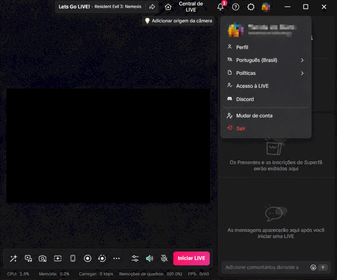This screenshot has width=337, height=280.
Task: Open the settings gear icon
Action: point(251,7)
